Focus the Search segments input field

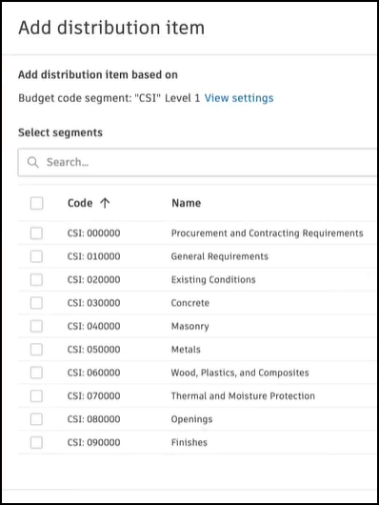click(x=197, y=162)
